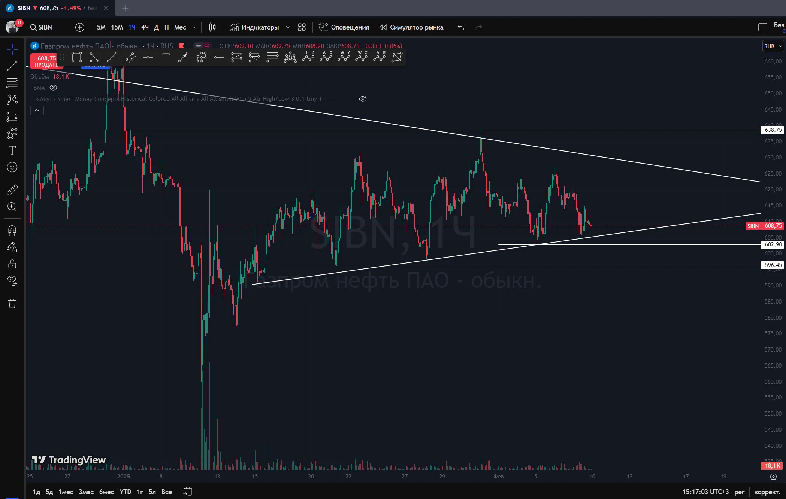Open the chart time zone menu
The height and width of the screenshot is (499, 786).
[705, 492]
